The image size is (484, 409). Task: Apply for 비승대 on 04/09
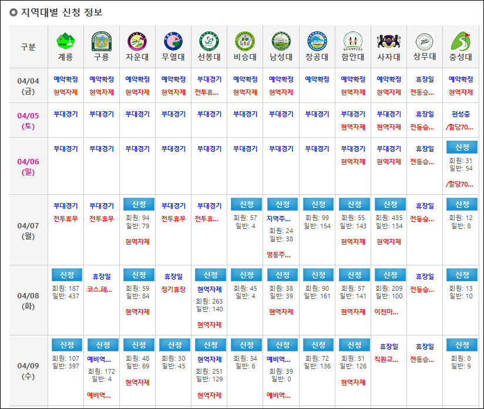tap(246, 345)
